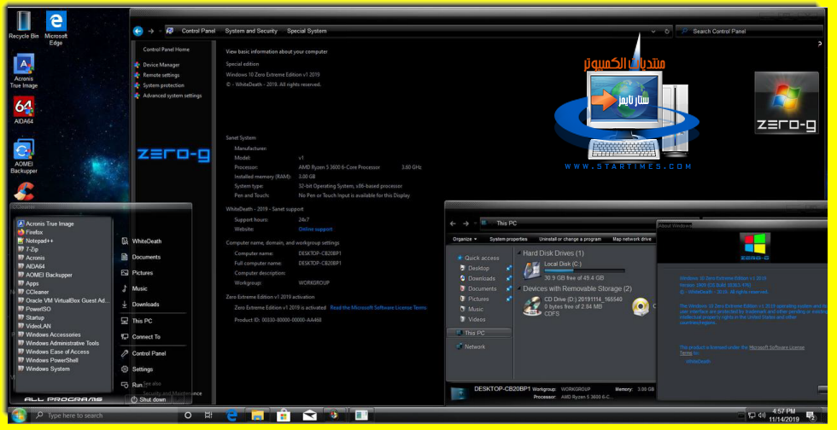Screen dimensions: 837x430
Task: Click the Cortana circle on taskbar
Action: pos(188,415)
